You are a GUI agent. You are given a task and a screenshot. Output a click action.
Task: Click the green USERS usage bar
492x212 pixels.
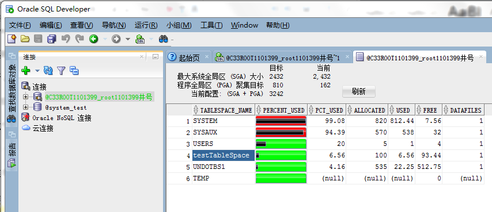[x=281, y=144]
